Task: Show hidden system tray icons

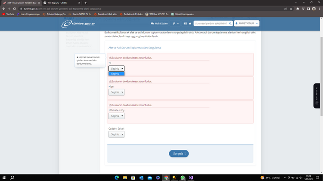Action: pyautogui.click(x=285, y=178)
